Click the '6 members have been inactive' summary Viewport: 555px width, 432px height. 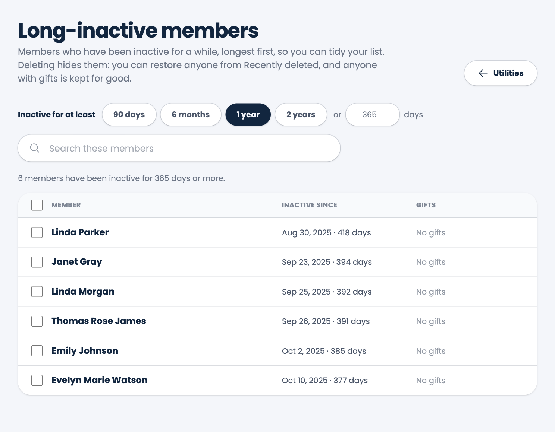(x=122, y=178)
